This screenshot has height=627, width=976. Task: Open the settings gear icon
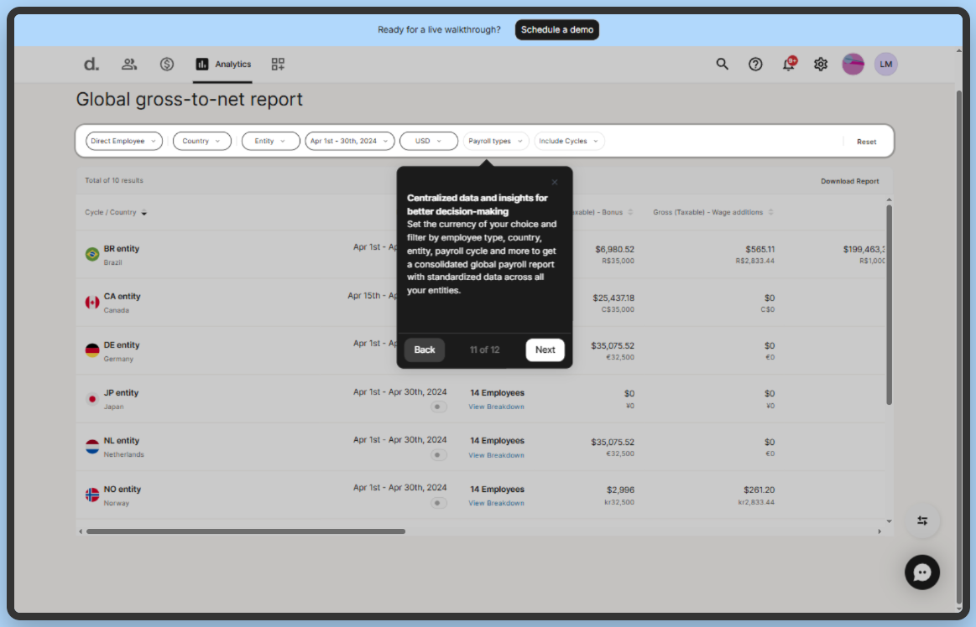coord(821,64)
